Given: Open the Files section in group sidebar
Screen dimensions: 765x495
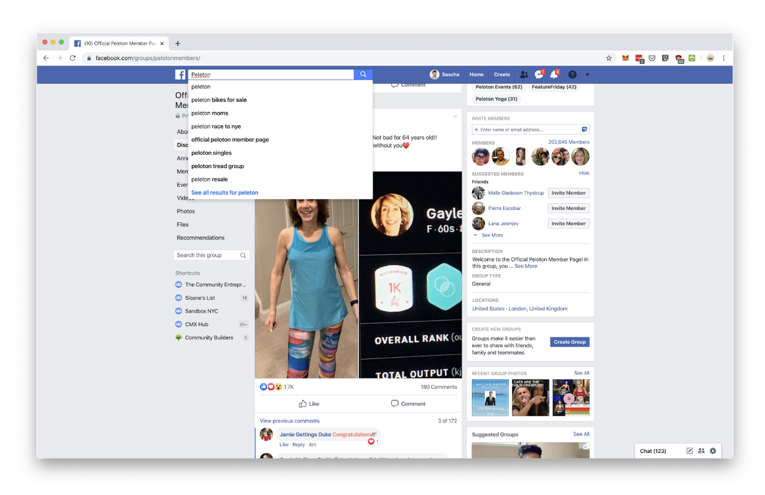Looking at the screenshot, I should point(183,225).
